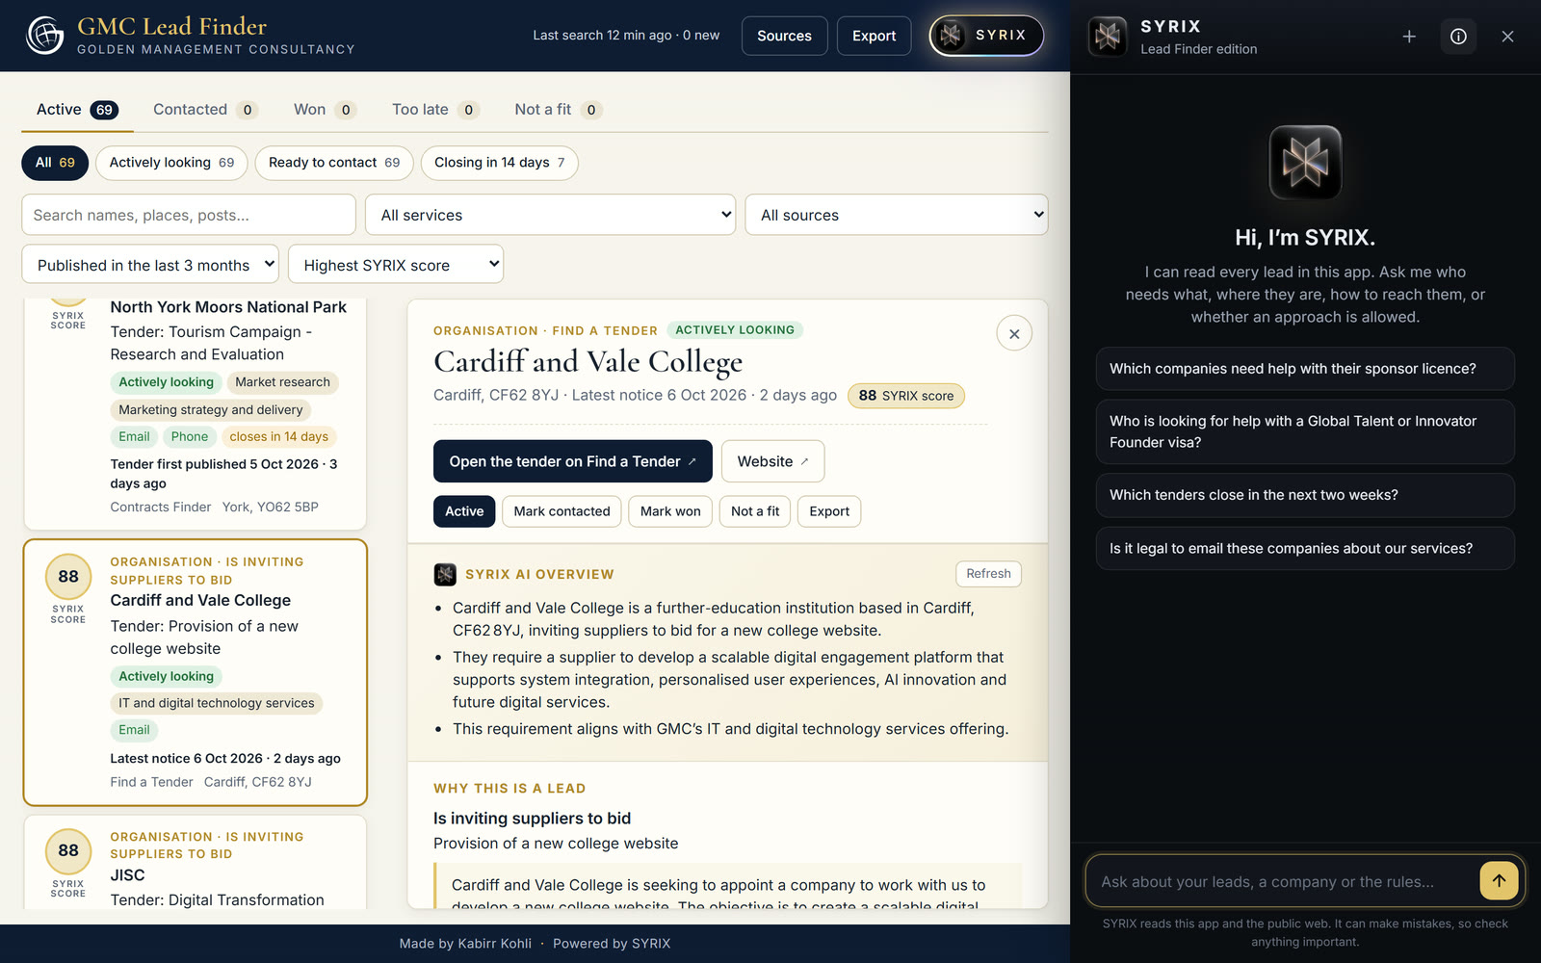This screenshot has height=963, width=1541.
Task: Mark lead as Not a fit
Action: tap(755, 511)
